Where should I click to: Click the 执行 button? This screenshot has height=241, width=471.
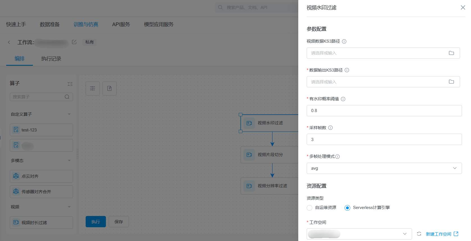tap(95, 222)
